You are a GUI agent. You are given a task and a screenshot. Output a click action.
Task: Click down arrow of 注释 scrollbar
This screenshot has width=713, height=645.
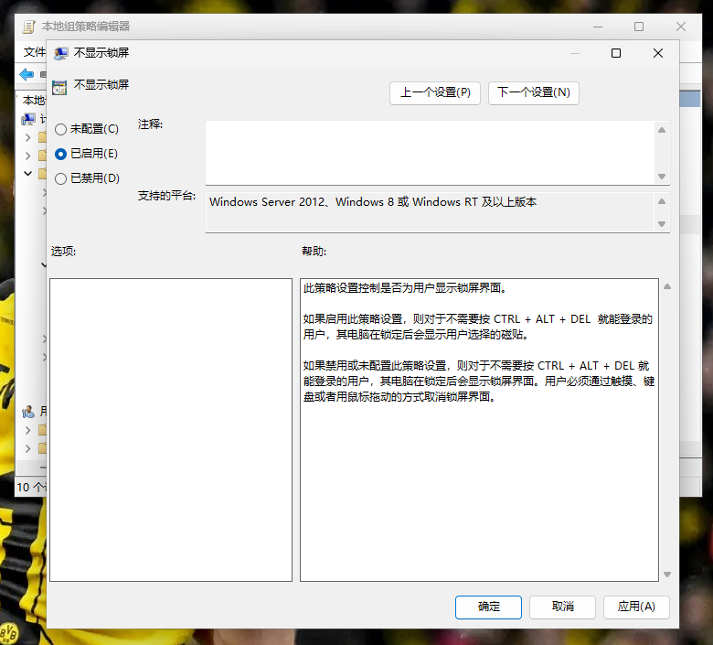(662, 177)
